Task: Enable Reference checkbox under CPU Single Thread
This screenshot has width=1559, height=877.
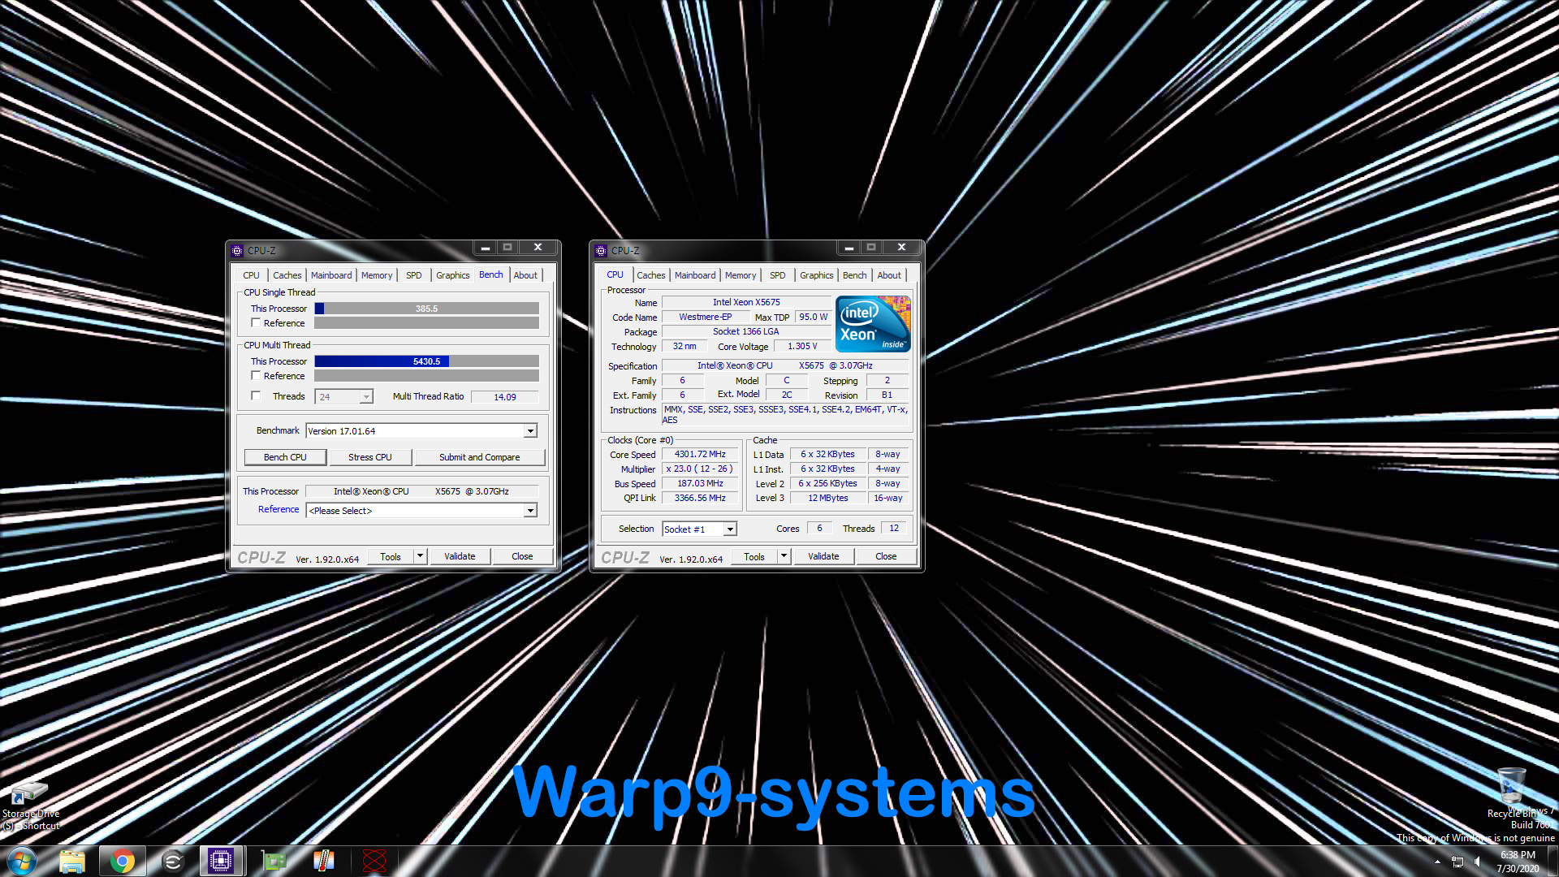Action: pos(256,323)
